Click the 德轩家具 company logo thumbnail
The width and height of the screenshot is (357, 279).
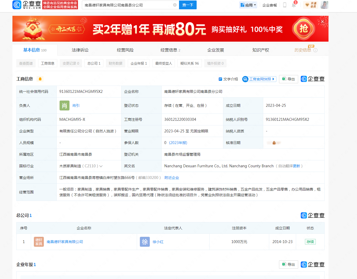(39, 242)
